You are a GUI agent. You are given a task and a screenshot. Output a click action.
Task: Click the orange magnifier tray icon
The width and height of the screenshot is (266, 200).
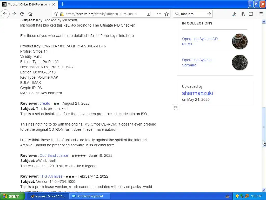tap(247, 196)
